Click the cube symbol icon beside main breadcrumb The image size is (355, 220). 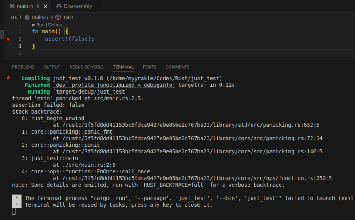(58, 17)
